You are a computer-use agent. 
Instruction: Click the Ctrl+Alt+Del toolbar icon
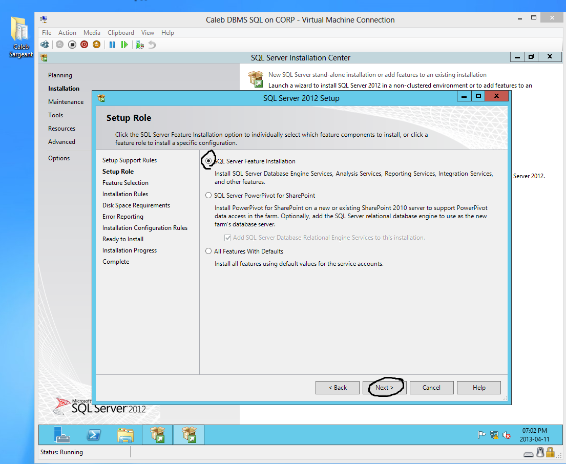click(45, 45)
